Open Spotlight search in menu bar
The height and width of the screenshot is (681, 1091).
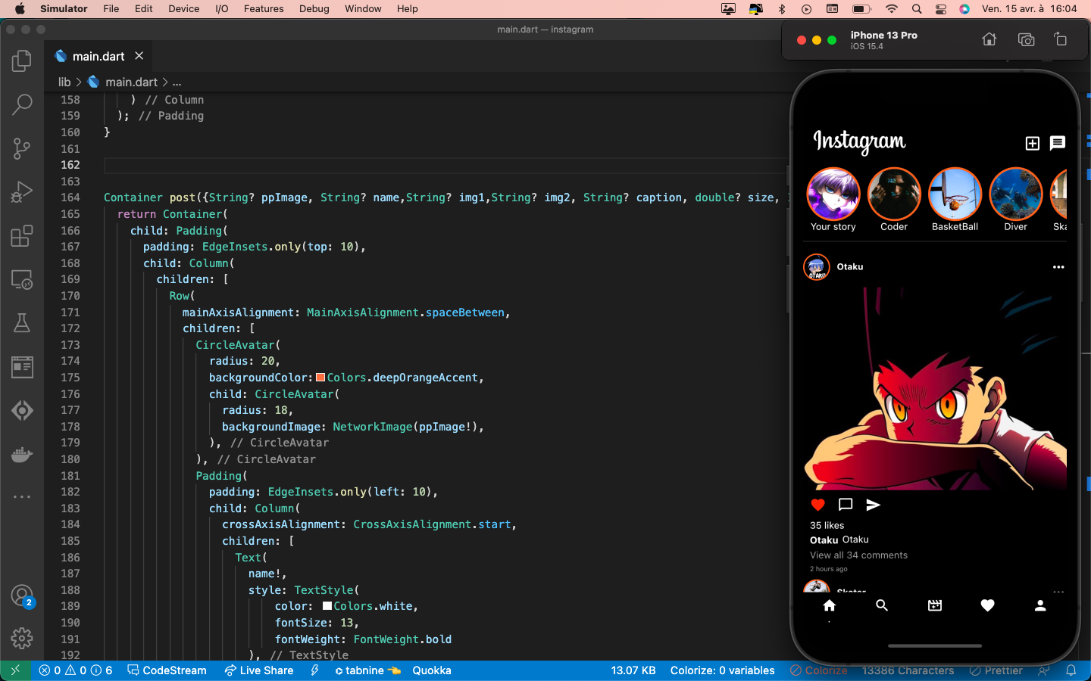(917, 9)
